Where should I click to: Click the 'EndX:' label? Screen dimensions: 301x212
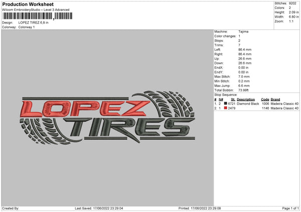(219, 67)
